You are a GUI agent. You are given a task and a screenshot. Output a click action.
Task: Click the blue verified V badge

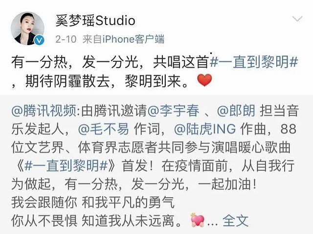[39, 41]
